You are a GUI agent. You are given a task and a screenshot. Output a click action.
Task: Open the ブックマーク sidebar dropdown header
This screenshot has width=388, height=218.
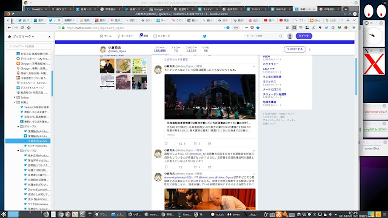point(21,36)
